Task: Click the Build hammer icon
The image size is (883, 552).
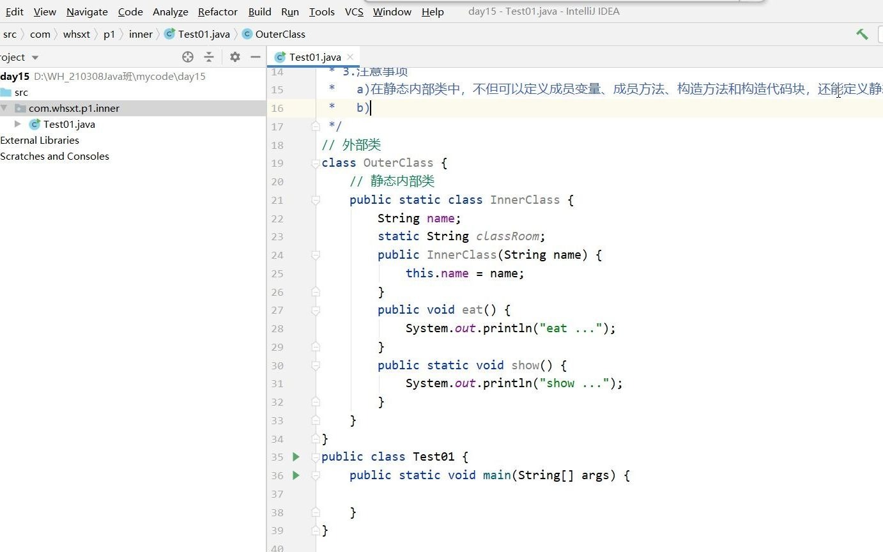Action: pos(862,34)
